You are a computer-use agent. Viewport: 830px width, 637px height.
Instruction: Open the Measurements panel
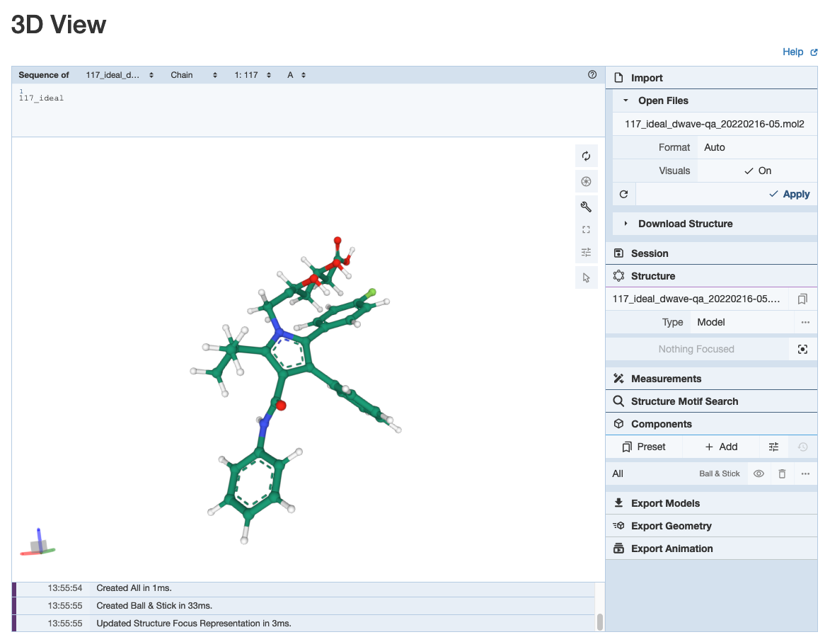click(666, 379)
